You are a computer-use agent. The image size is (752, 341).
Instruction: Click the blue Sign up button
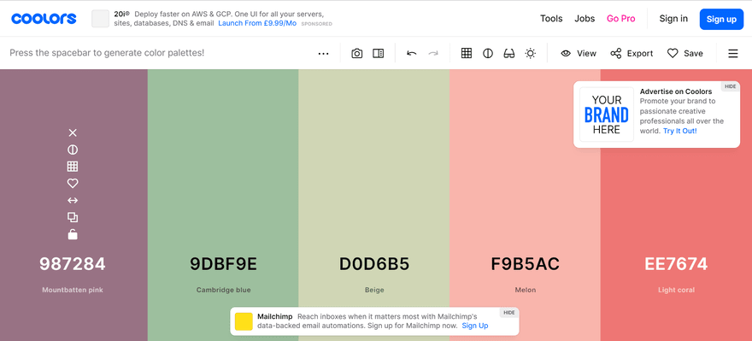click(721, 19)
